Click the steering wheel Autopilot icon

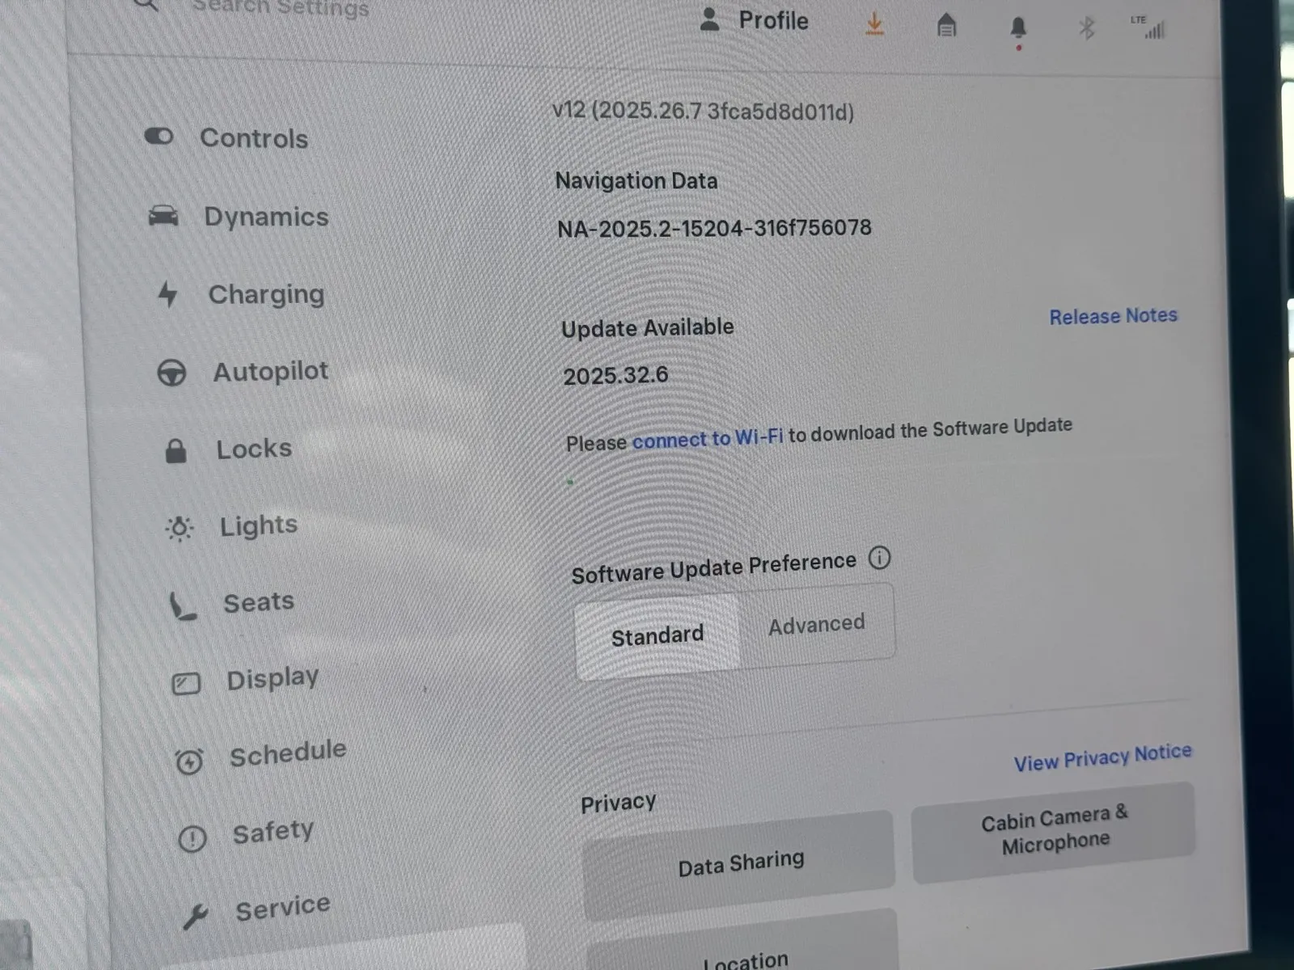click(171, 373)
